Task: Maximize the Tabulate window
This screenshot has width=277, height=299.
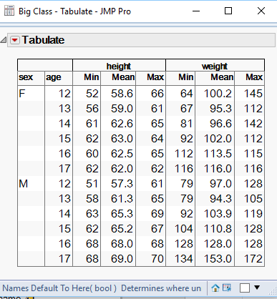Action: [x=228, y=11]
